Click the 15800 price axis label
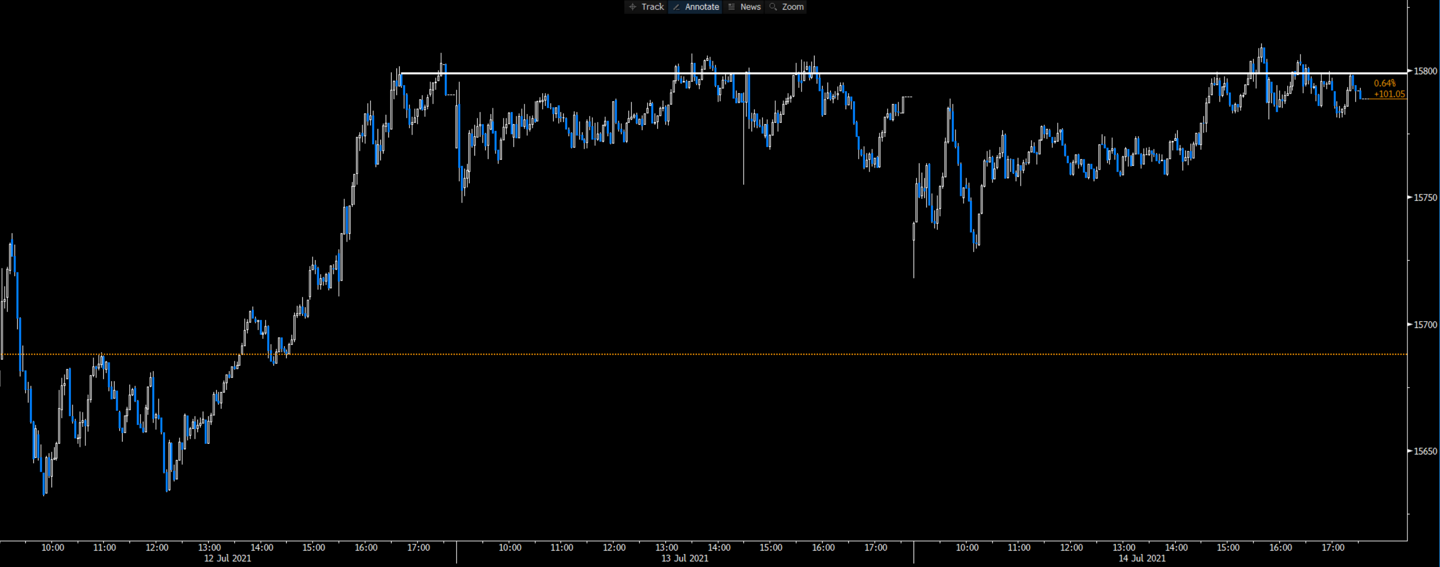The height and width of the screenshot is (567, 1440). [x=1425, y=71]
